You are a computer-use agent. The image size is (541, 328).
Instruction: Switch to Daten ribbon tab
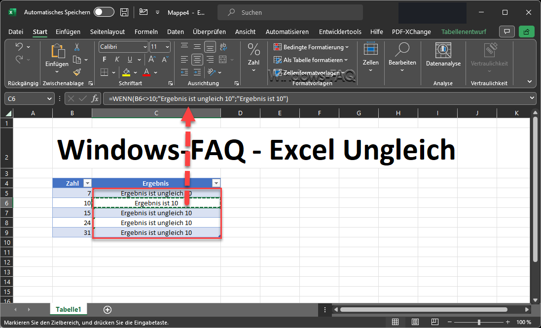tap(175, 32)
